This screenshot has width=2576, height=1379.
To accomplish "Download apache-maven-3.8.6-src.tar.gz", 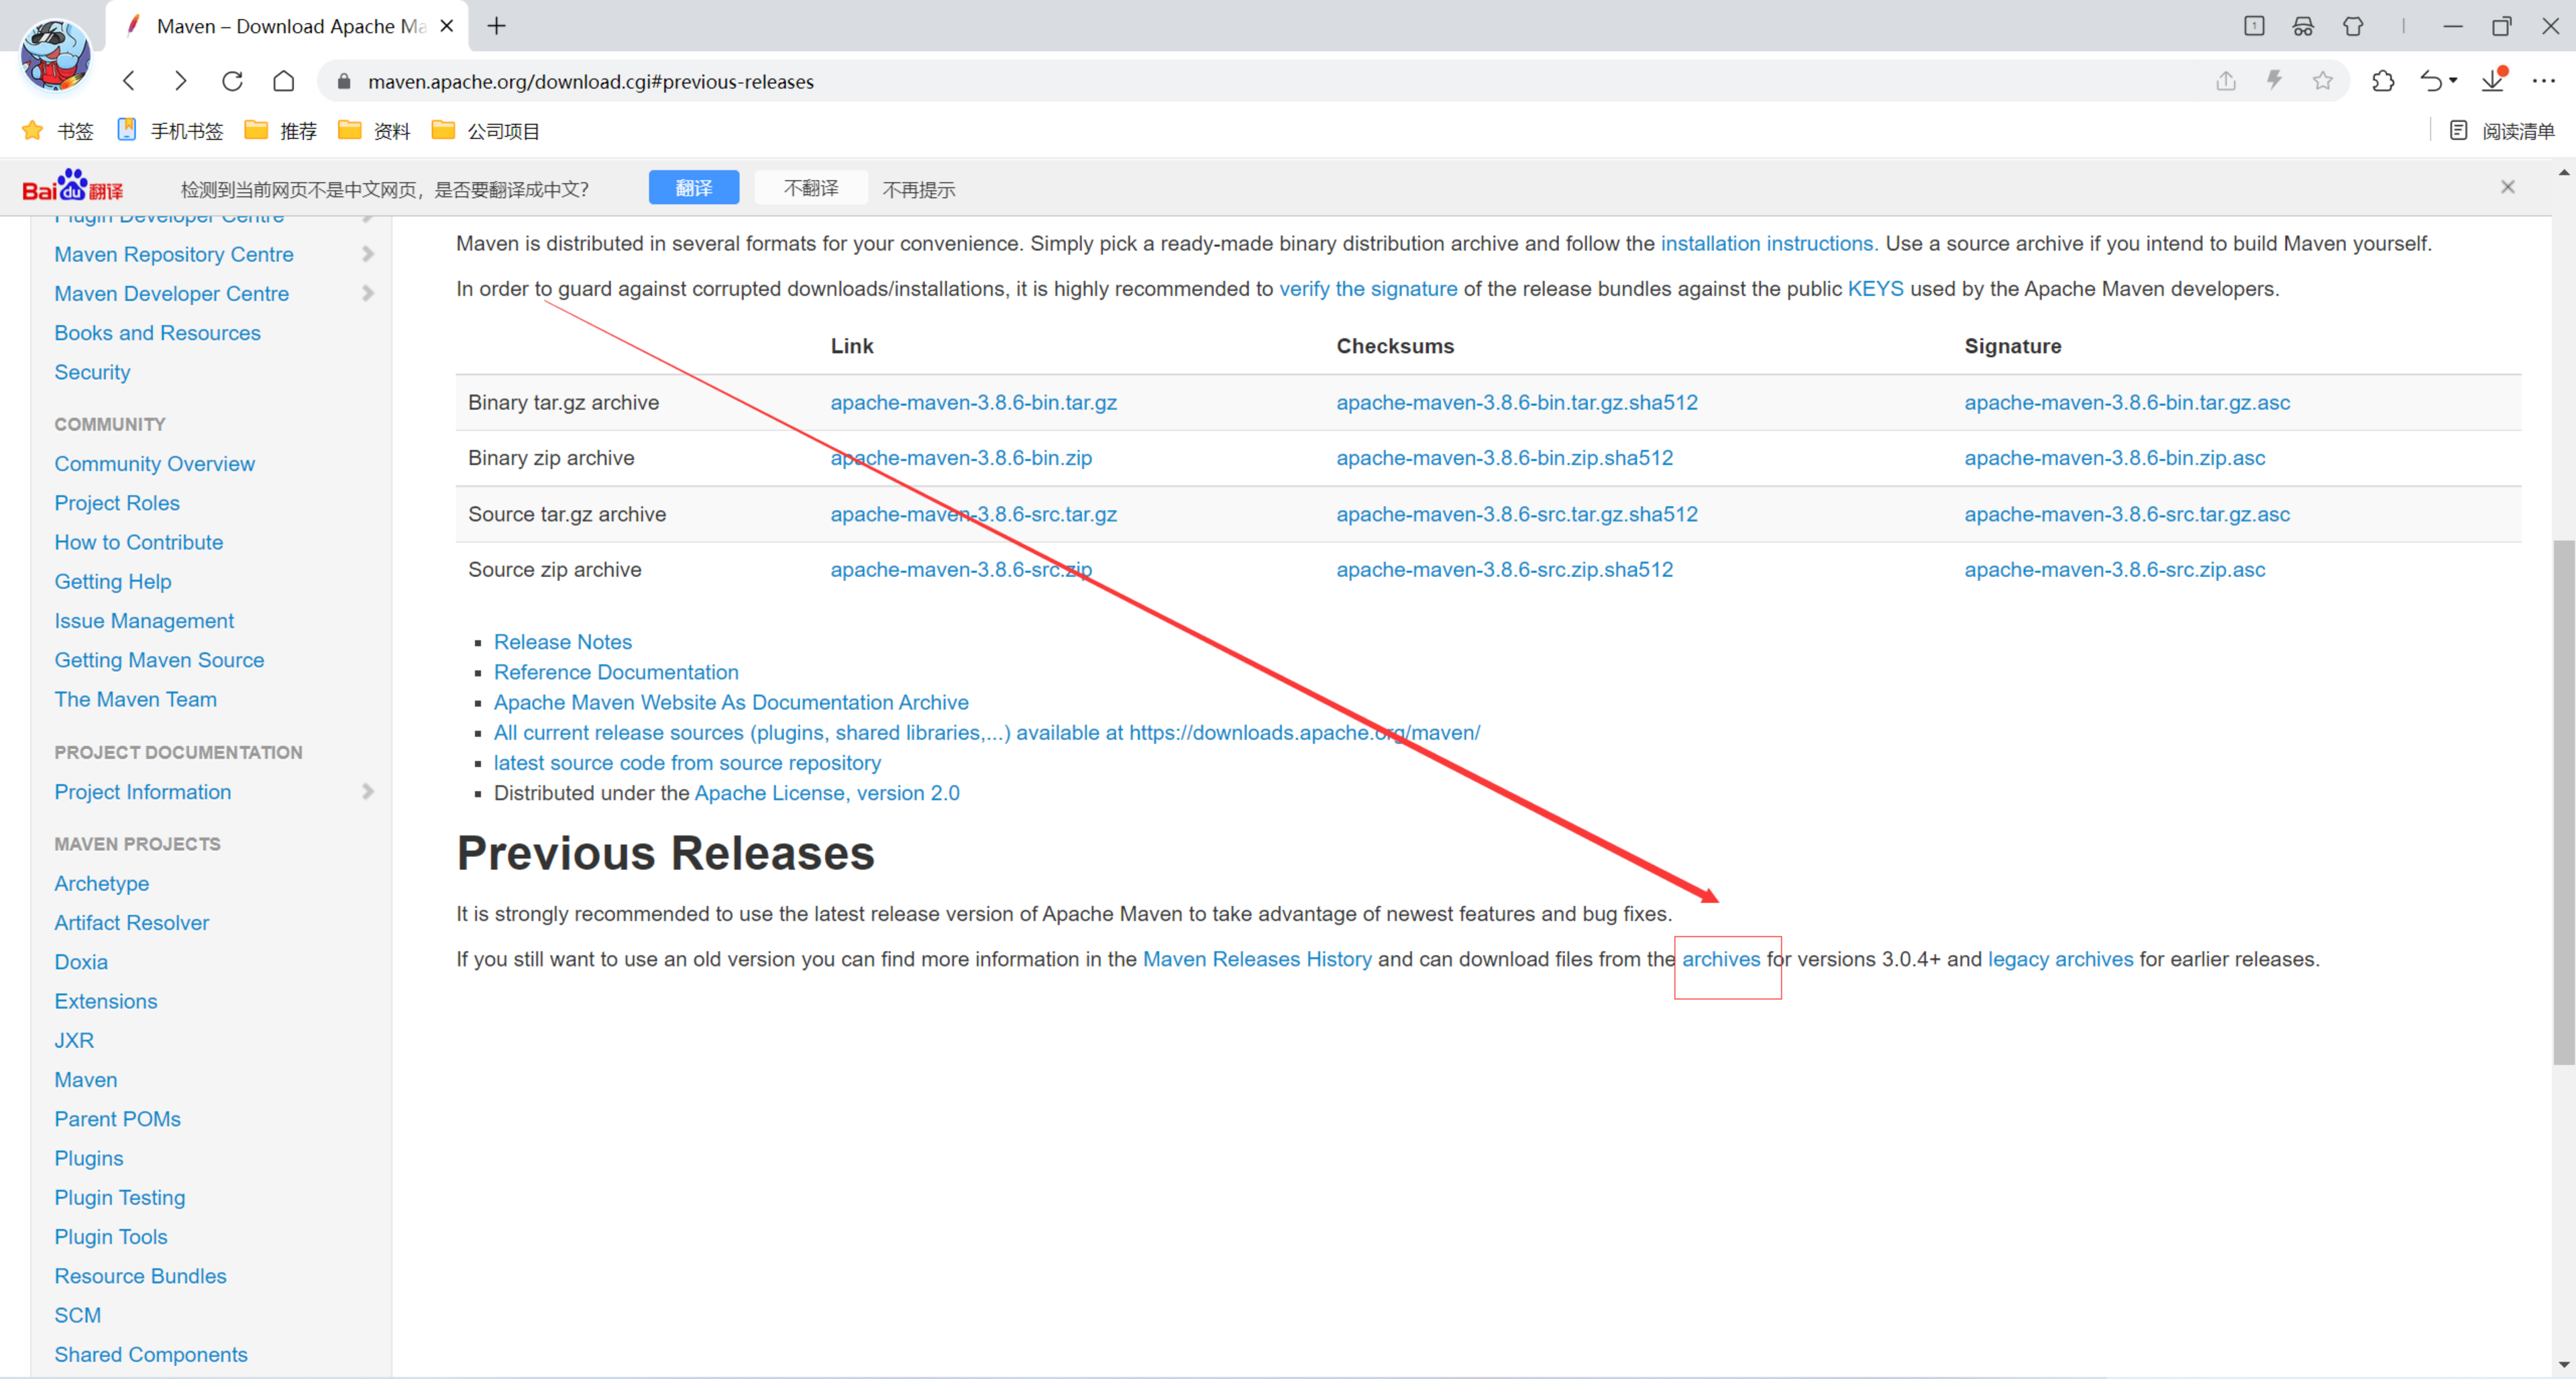I will (973, 514).
